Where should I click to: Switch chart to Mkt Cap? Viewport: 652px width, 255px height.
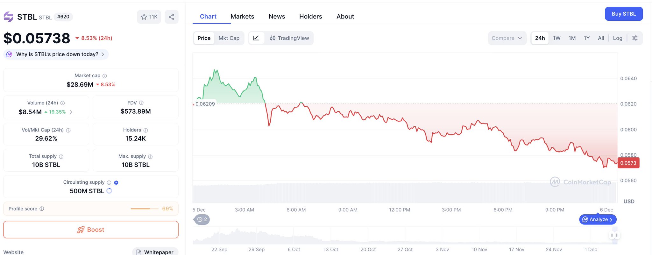tap(229, 38)
